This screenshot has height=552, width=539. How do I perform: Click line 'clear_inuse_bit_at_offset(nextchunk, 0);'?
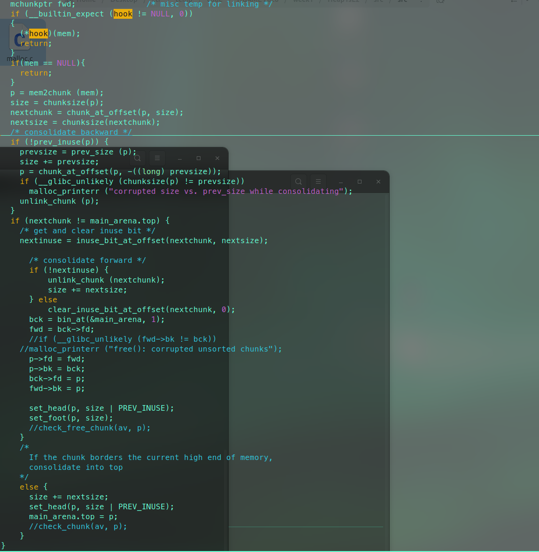pyautogui.click(x=141, y=310)
